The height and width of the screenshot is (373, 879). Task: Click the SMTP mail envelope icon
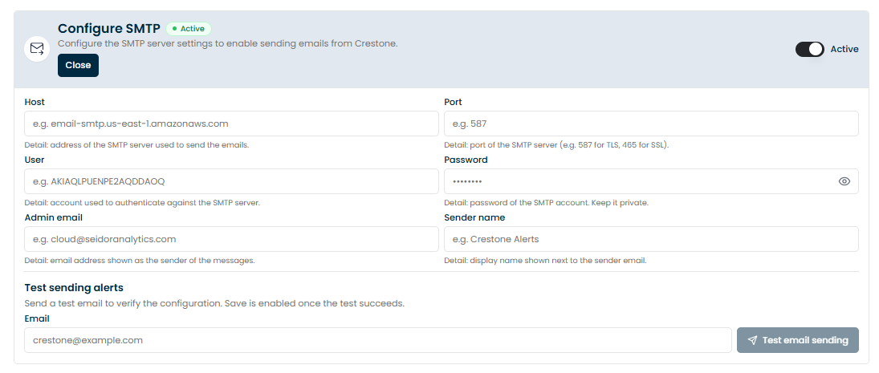(37, 49)
